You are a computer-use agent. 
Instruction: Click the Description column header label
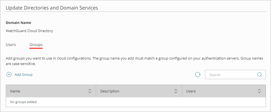[x=110, y=91]
